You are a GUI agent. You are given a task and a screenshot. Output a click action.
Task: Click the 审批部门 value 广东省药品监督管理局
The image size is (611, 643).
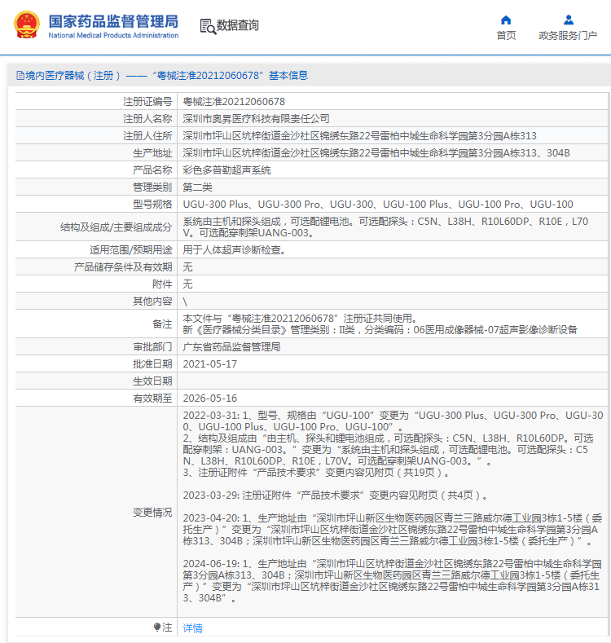coord(231,347)
